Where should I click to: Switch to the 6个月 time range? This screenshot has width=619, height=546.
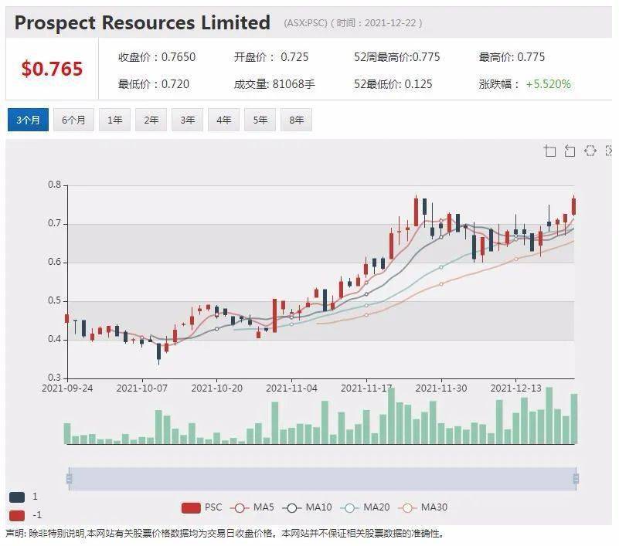point(73,120)
